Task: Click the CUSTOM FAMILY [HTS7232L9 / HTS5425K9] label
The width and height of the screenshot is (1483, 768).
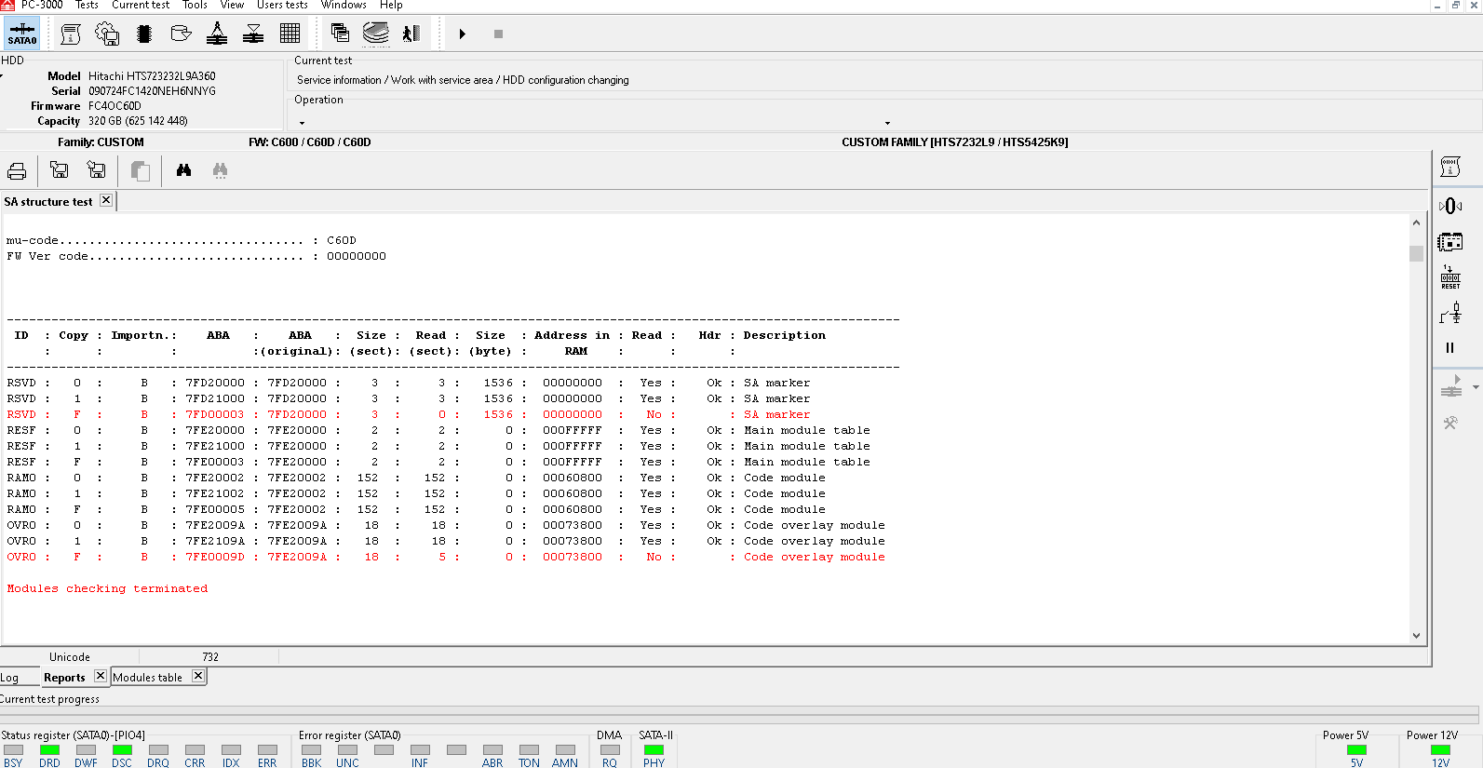Action: (x=955, y=142)
